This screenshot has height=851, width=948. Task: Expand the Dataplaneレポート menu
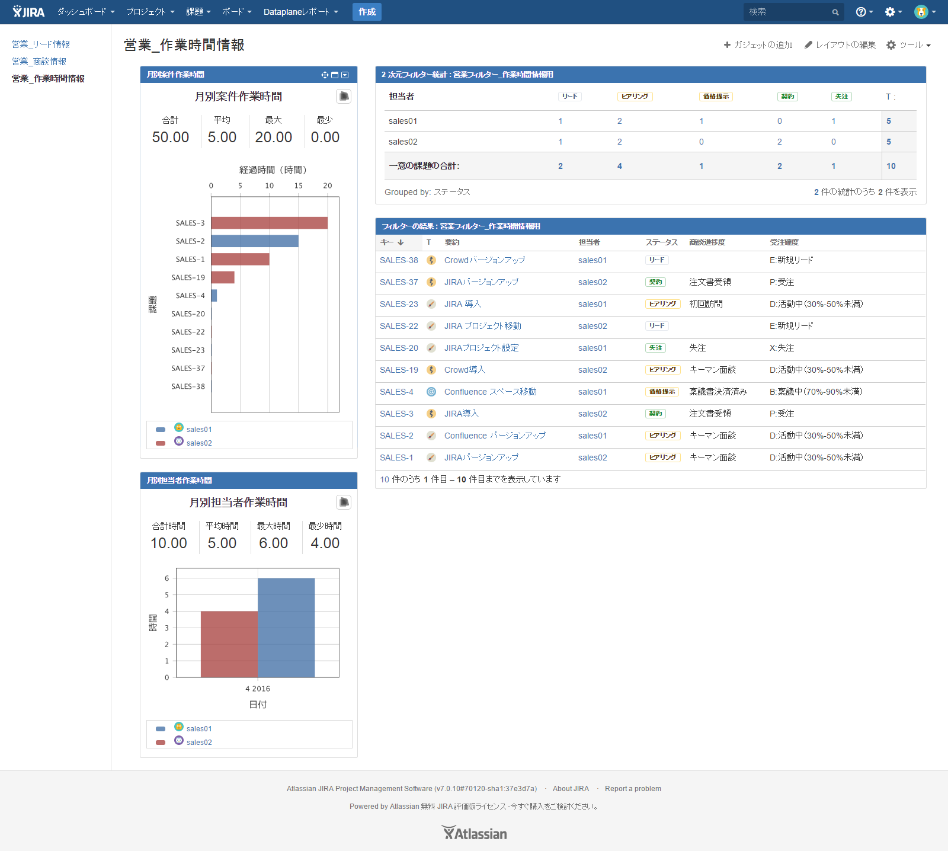(x=301, y=12)
